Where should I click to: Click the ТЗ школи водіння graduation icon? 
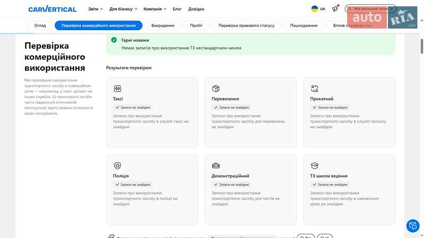[x=314, y=166]
